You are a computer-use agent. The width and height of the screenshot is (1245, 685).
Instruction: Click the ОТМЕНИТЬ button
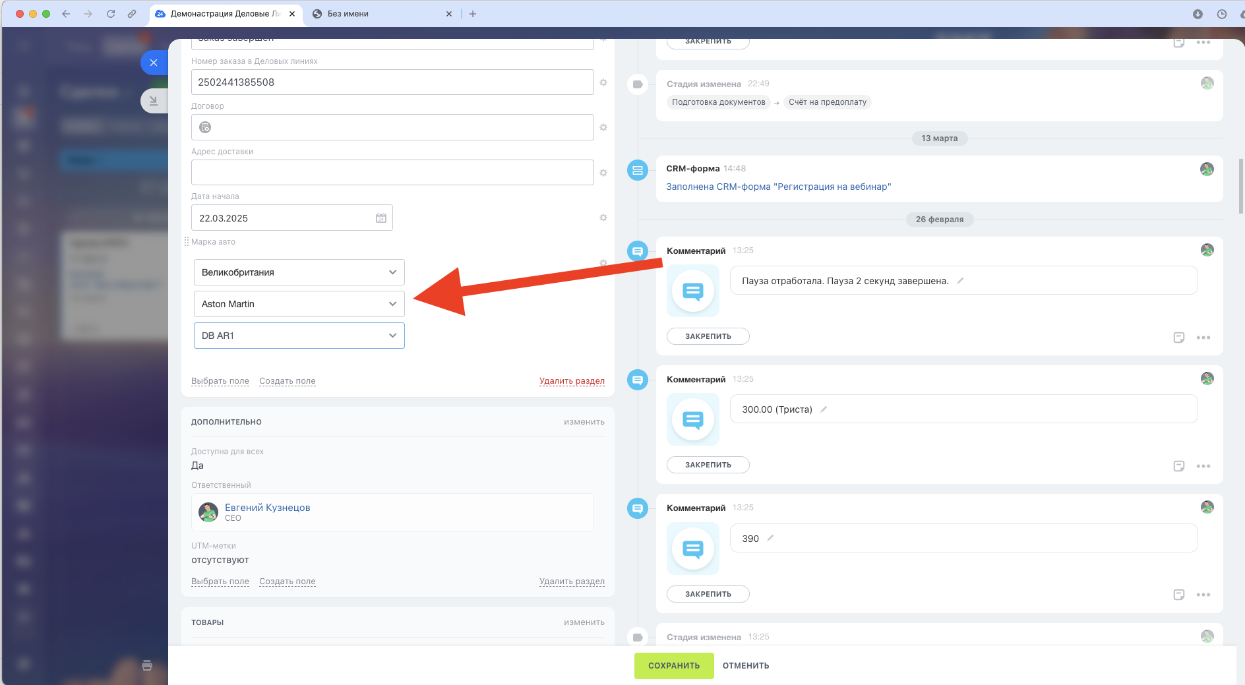[x=746, y=666]
